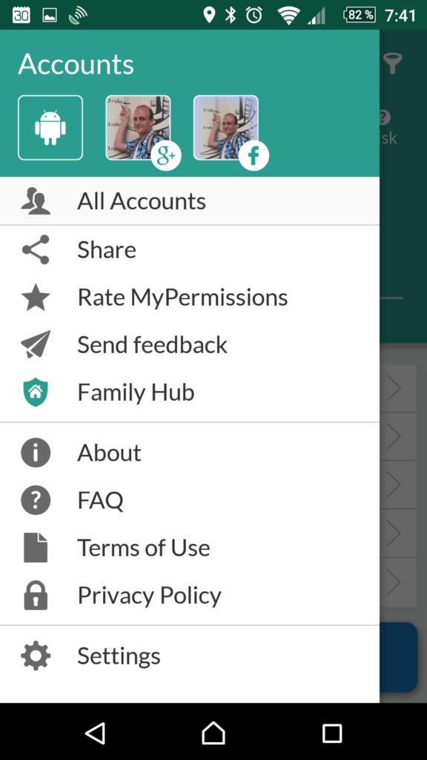
Task: Tap the About info icon
Action: click(36, 452)
